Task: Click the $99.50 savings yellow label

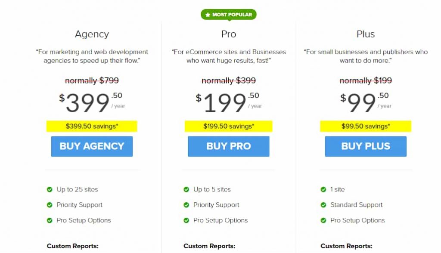Action: pyautogui.click(x=366, y=126)
